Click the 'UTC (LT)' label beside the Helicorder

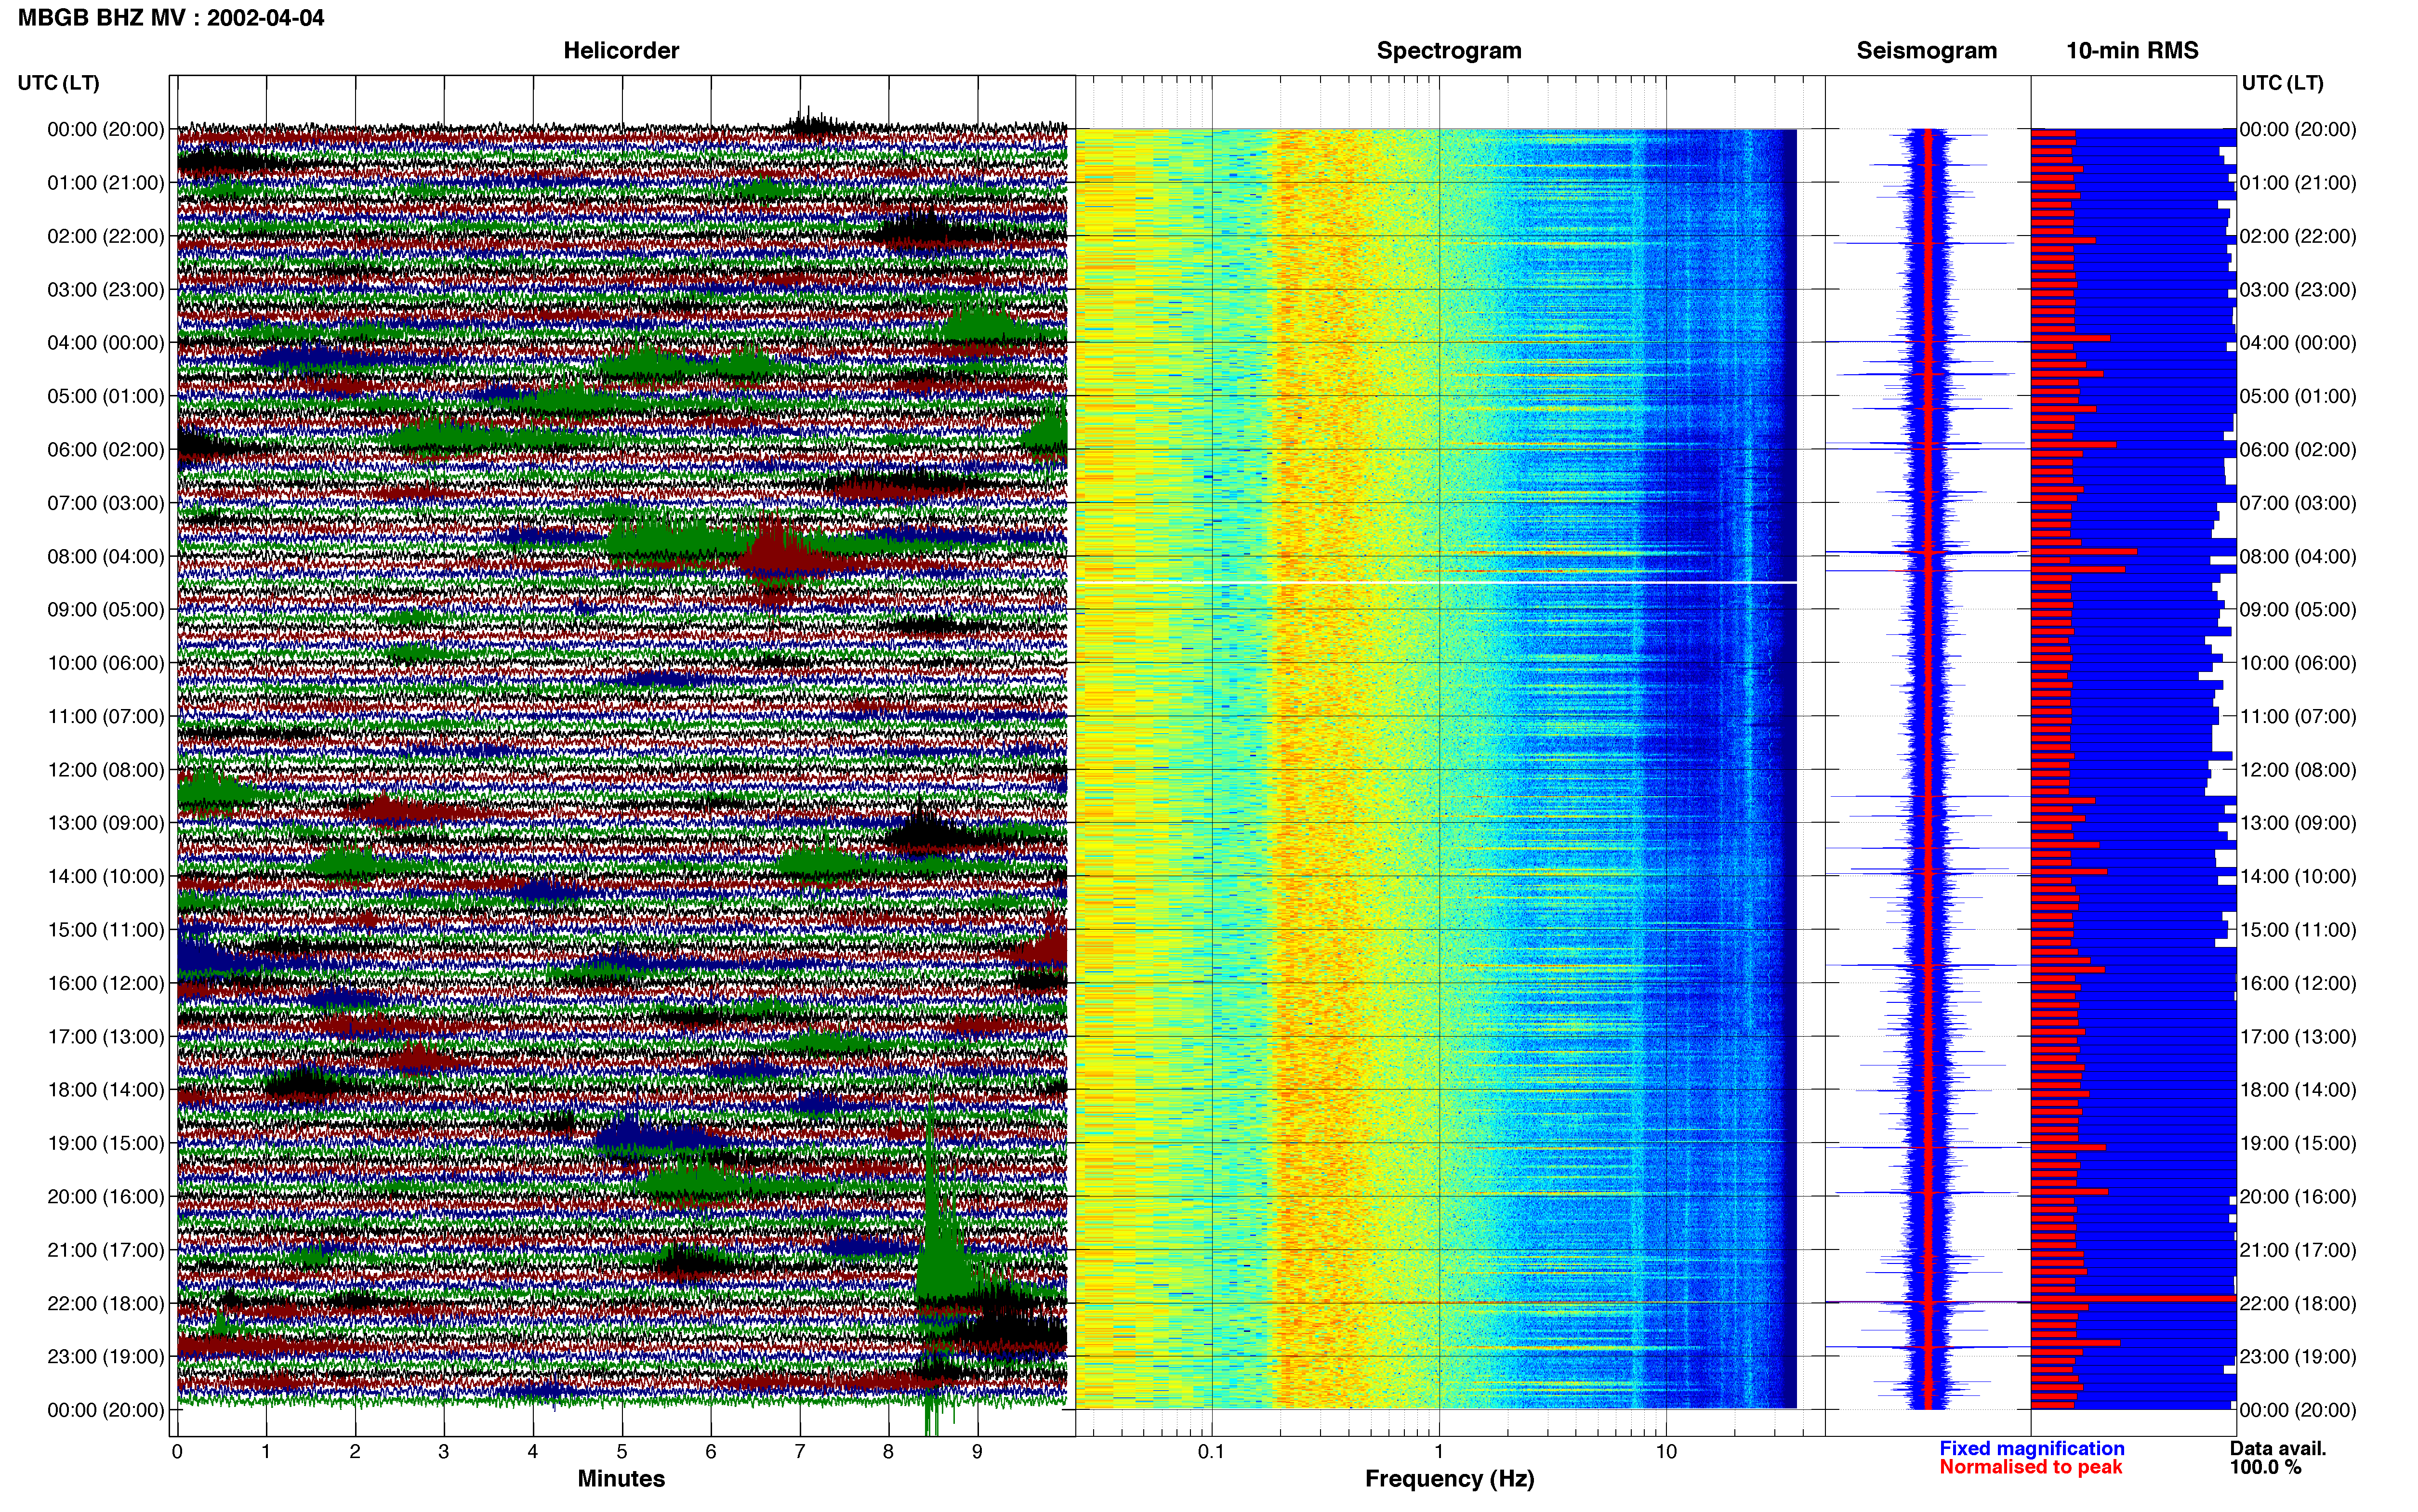59,83
